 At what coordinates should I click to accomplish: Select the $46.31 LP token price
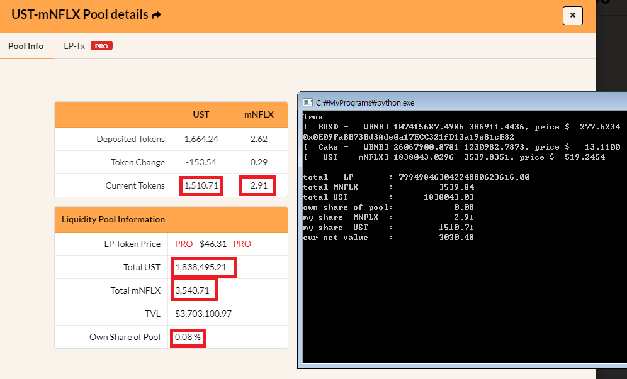pyautogui.click(x=213, y=244)
